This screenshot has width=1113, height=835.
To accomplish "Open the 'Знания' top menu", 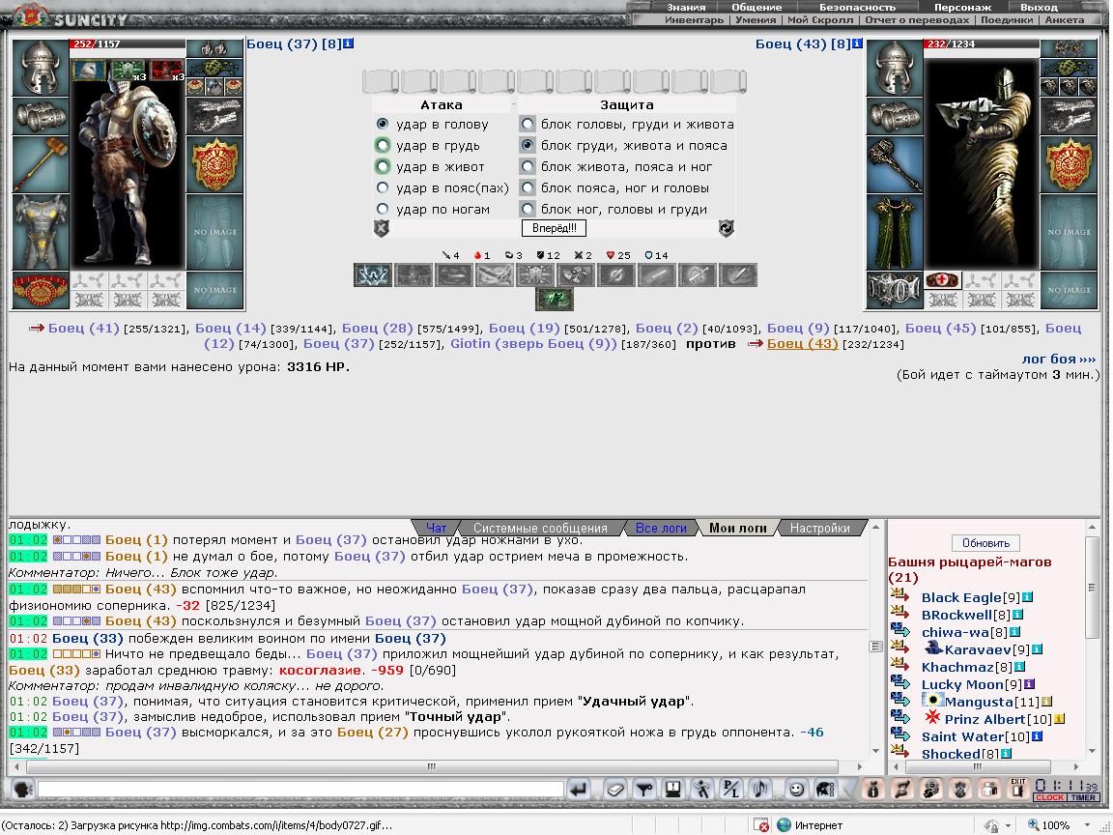I will [686, 7].
